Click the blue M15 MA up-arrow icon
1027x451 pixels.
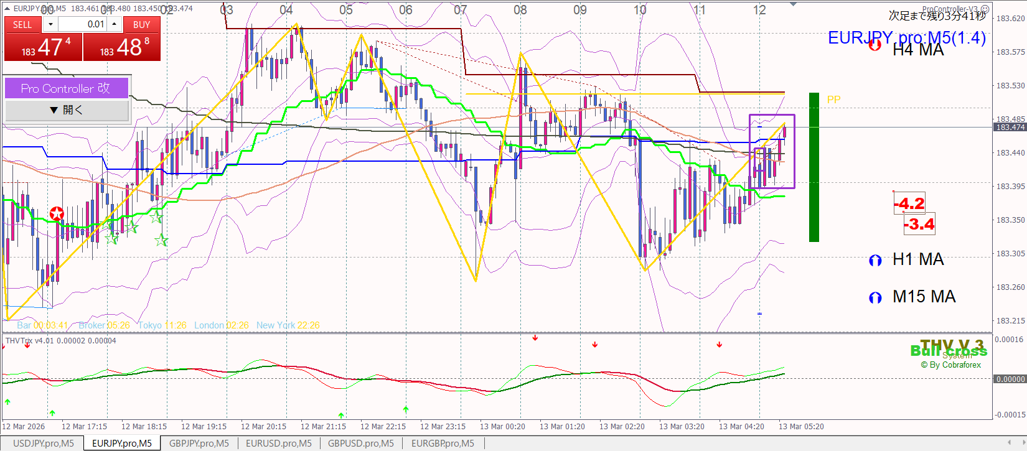coord(875,297)
